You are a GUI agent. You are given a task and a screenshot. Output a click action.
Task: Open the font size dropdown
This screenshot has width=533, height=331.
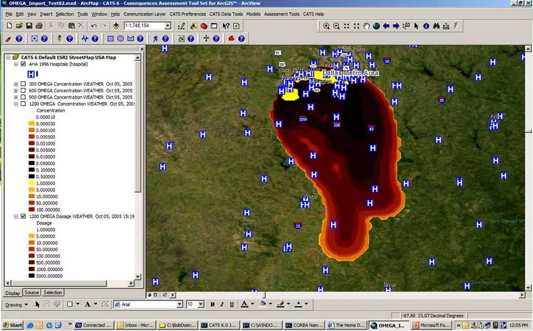(201, 305)
